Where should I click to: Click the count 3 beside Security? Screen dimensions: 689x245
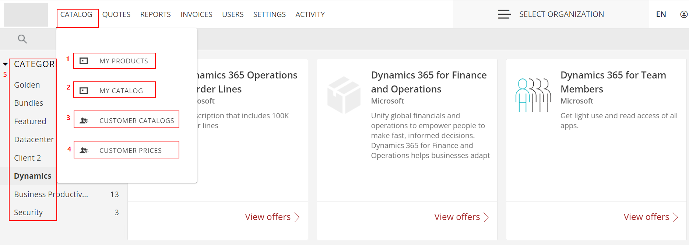click(117, 212)
